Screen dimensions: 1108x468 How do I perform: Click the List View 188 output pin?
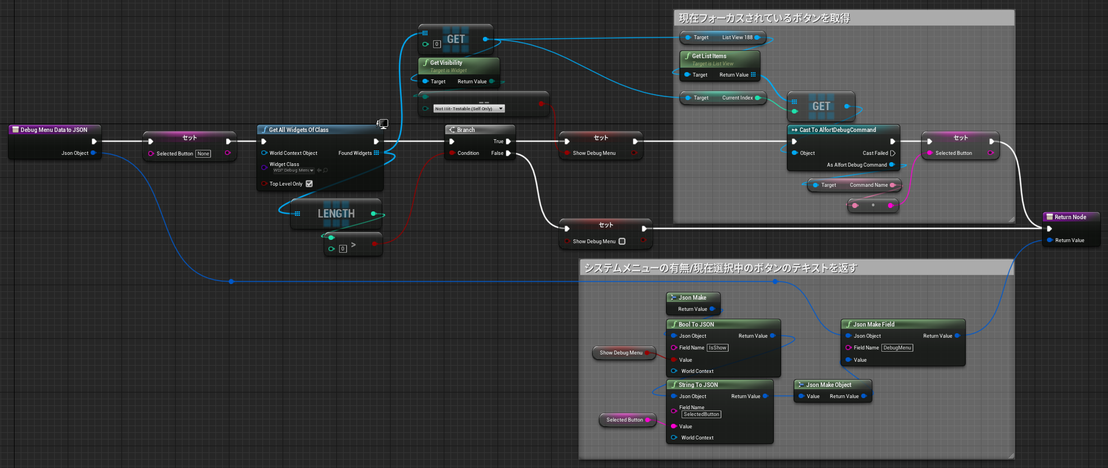[x=757, y=37]
